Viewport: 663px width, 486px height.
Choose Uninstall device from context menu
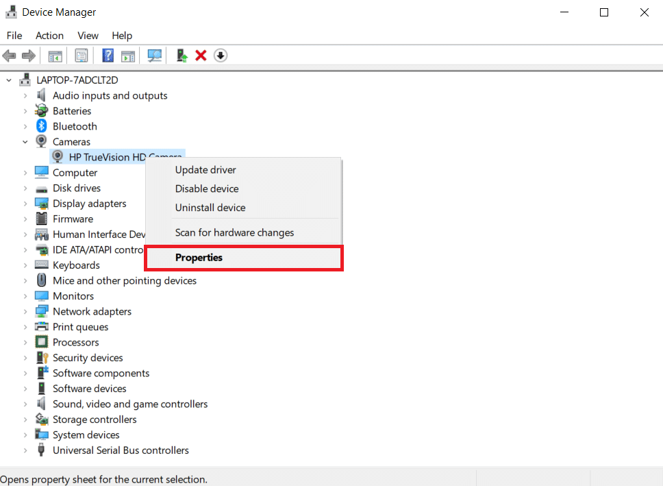[244, 208]
